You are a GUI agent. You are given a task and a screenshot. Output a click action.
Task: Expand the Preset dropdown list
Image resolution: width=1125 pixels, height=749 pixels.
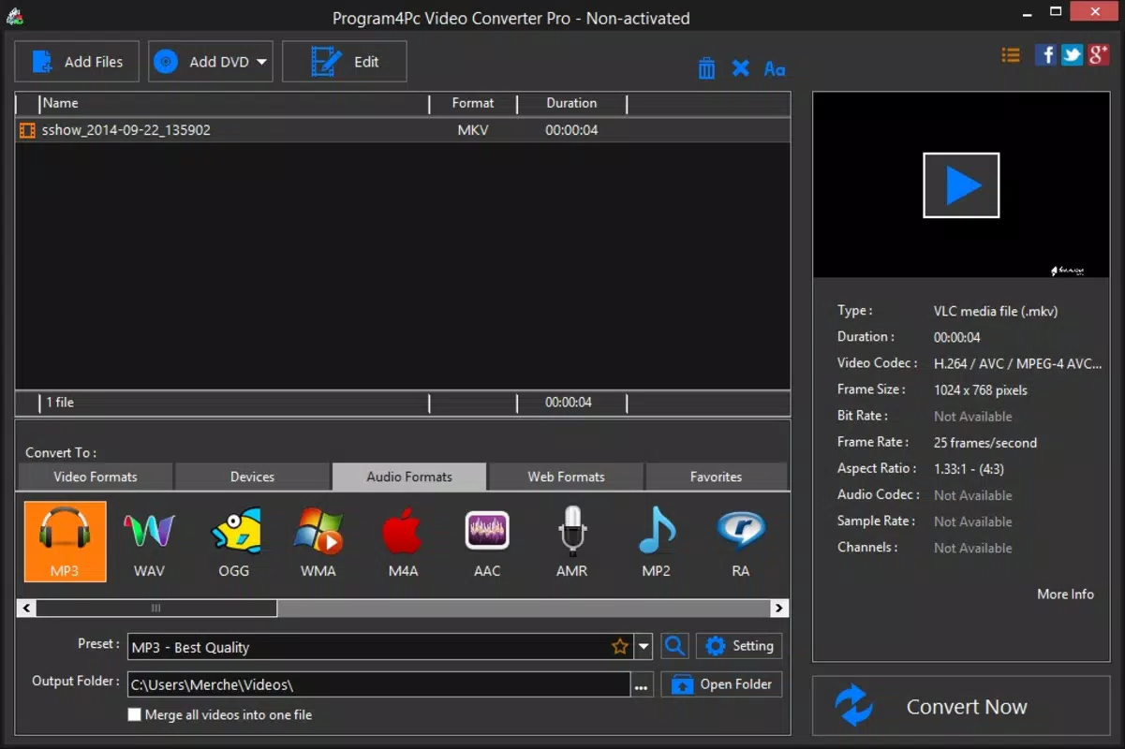pos(644,647)
